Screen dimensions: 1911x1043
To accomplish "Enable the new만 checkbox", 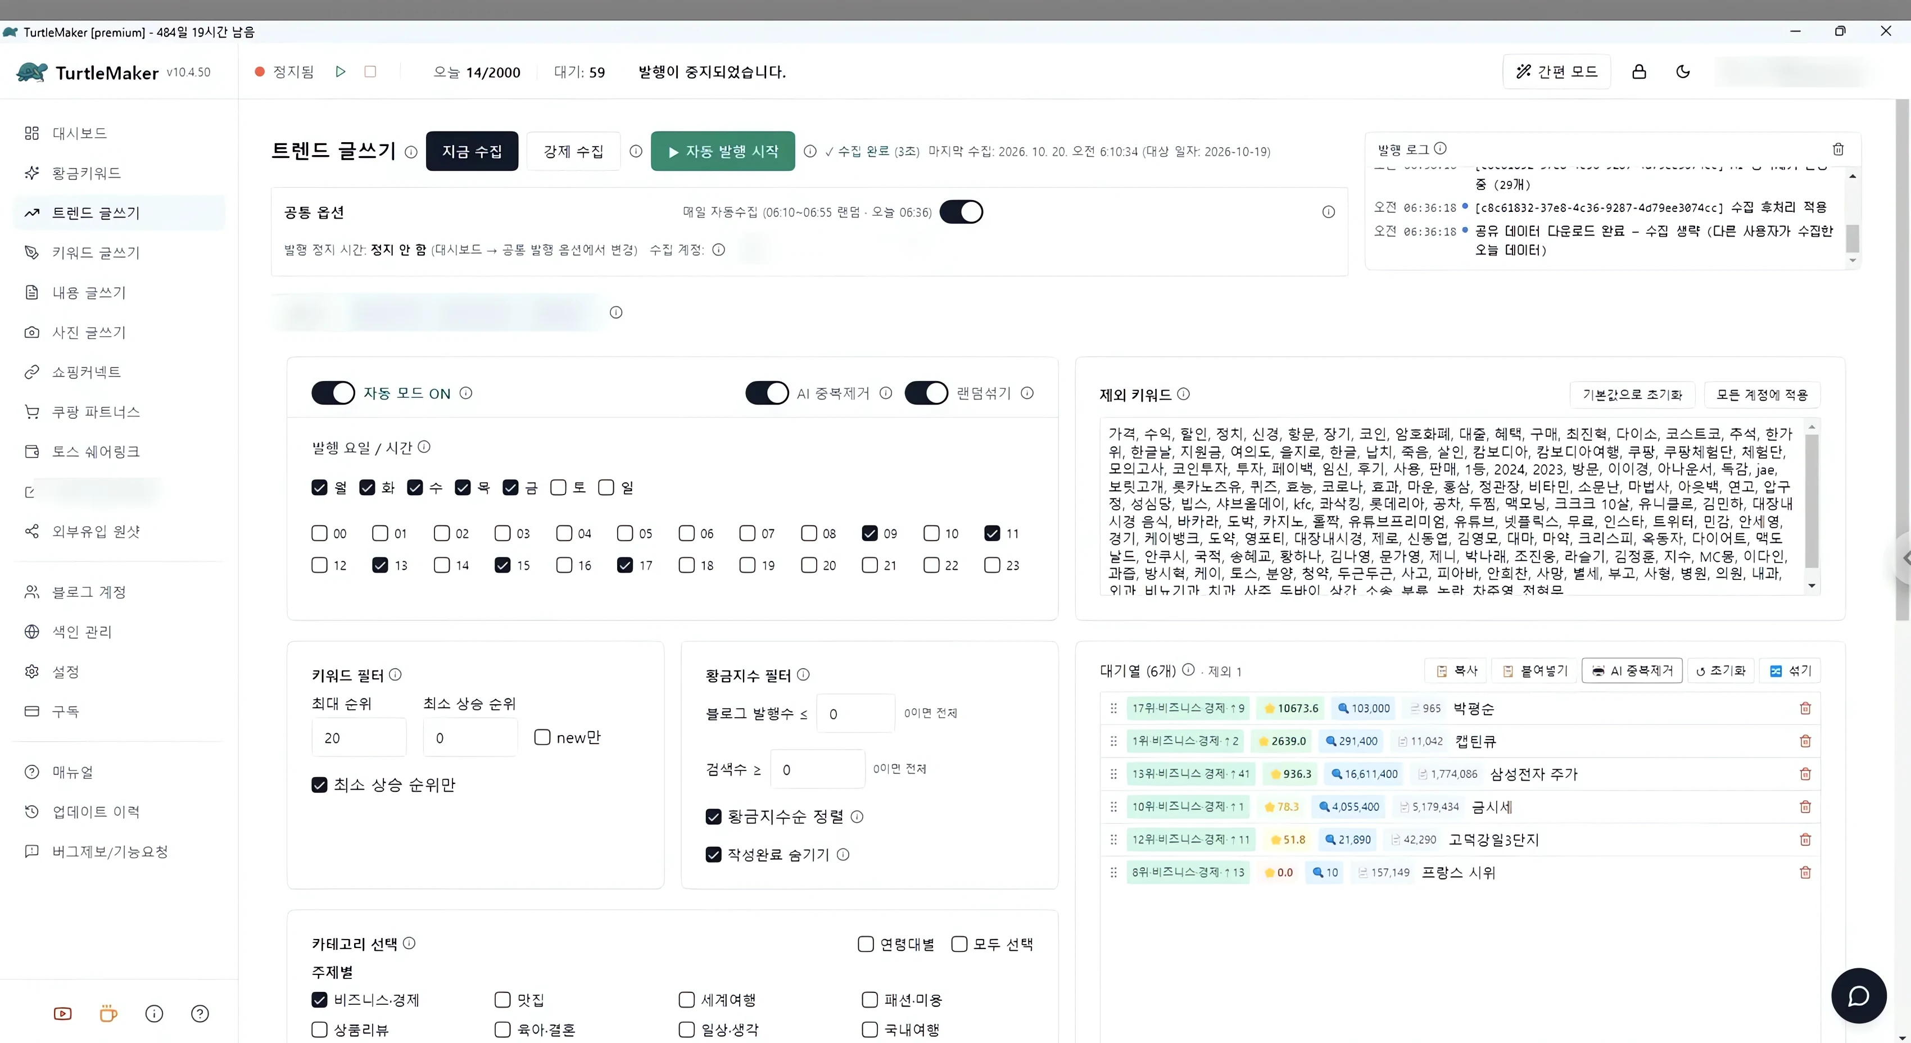I will [x=542, y=737].
